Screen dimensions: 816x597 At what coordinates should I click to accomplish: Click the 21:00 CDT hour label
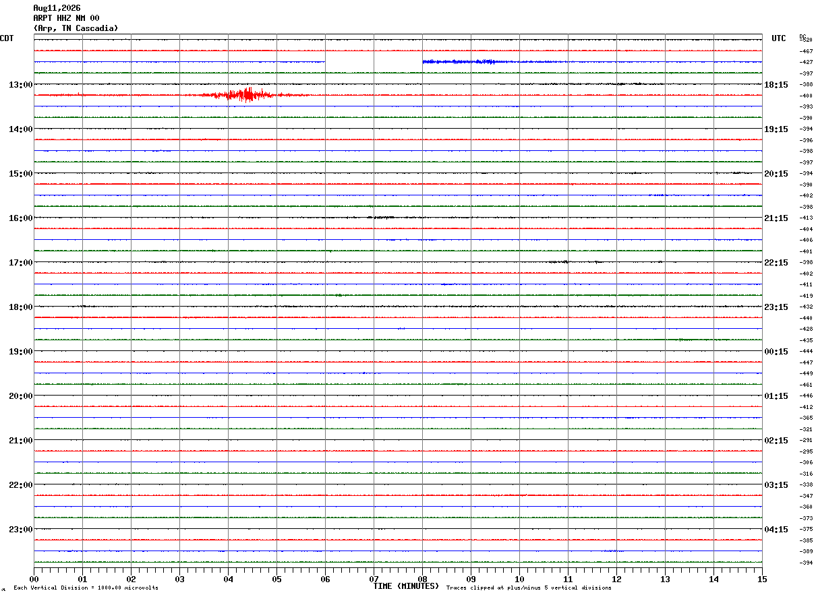pyautogui.click(x=21, y=441)
